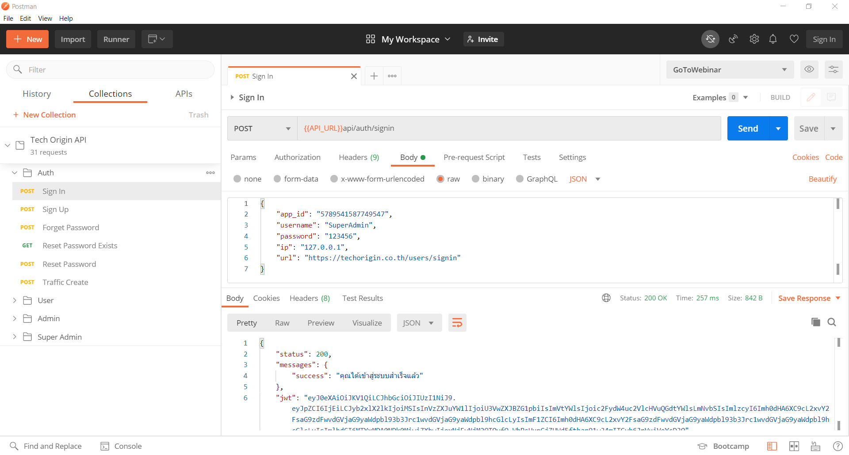Switch to the Pre-request Script tab
Image resolution: width=849 pixels, height=455 pixels.
(474, 157)
